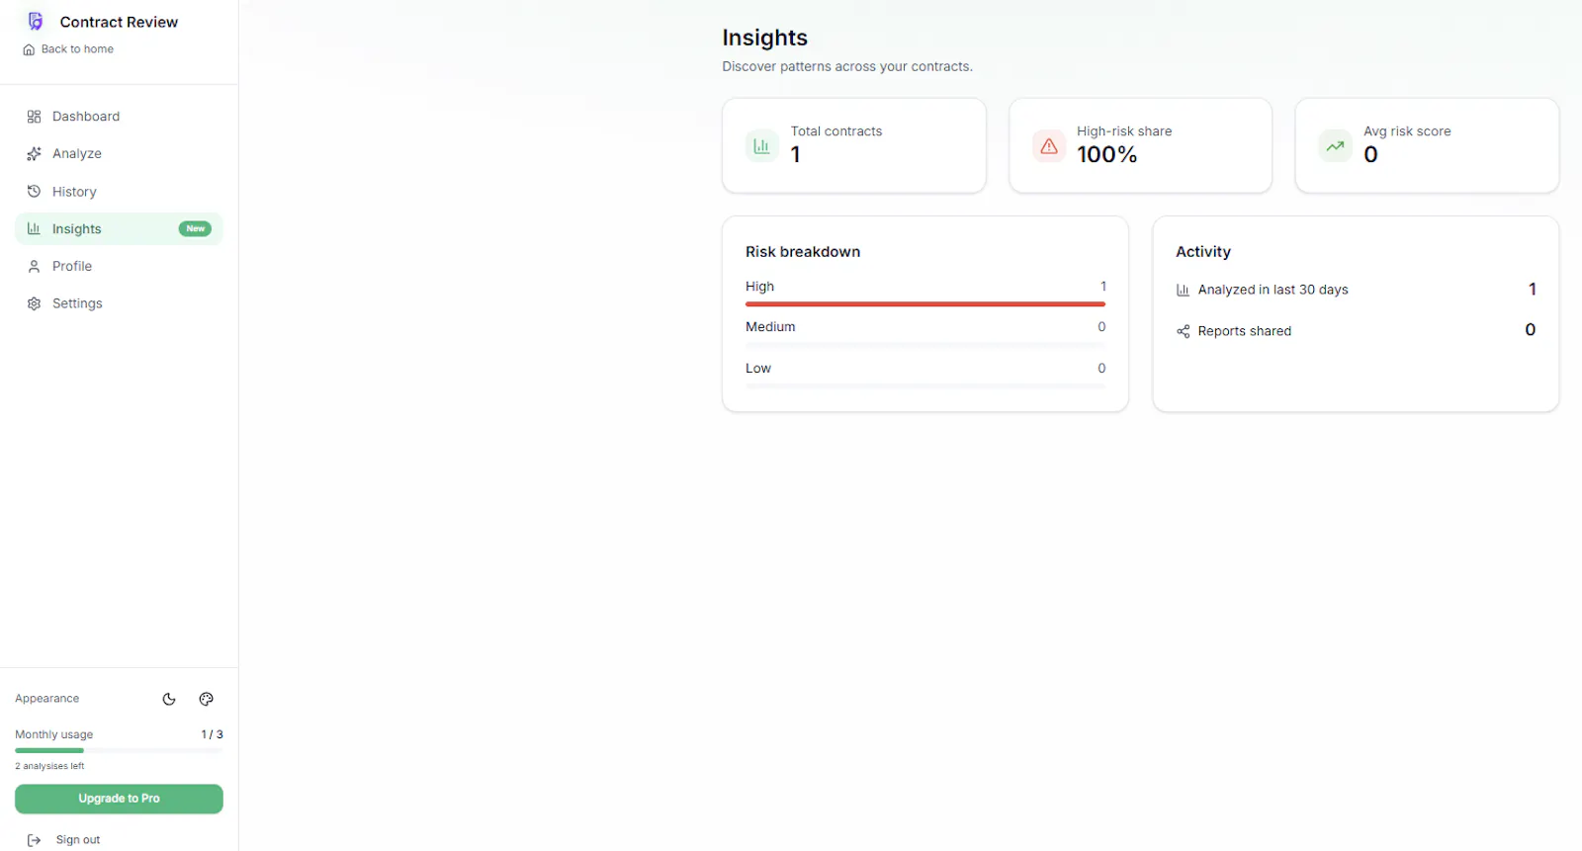Click the New badge on Insights
This screenshot has width=1582, height=851.
click(x=195, y=228)
